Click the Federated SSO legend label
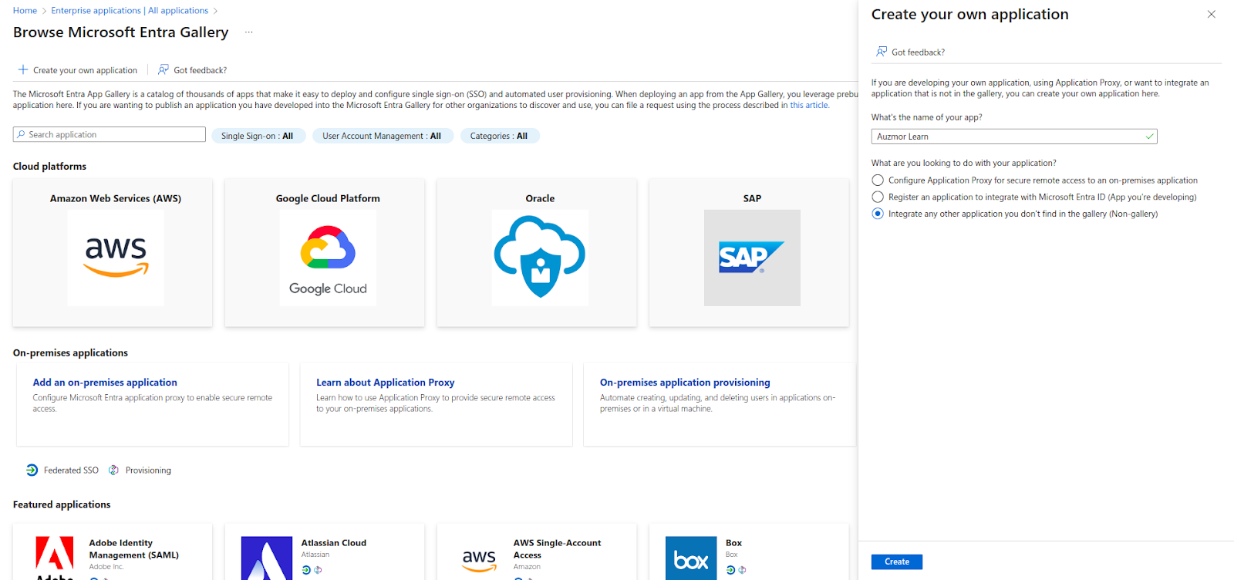 pos(71,470)
